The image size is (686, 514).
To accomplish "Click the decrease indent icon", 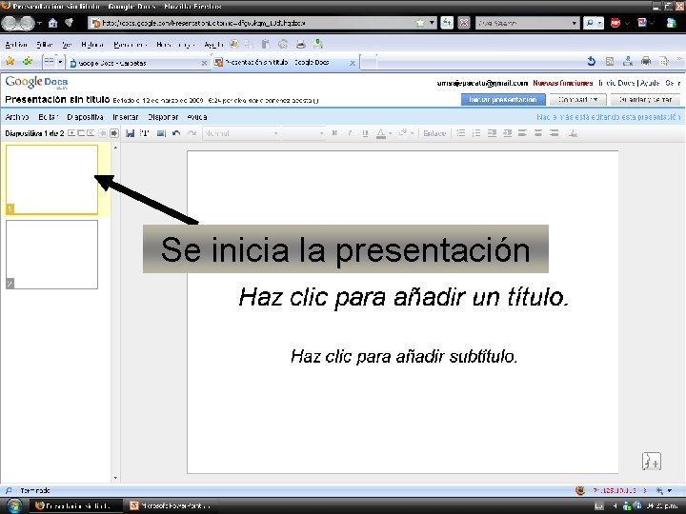I will pyautogui.click(x=492, y=133).
